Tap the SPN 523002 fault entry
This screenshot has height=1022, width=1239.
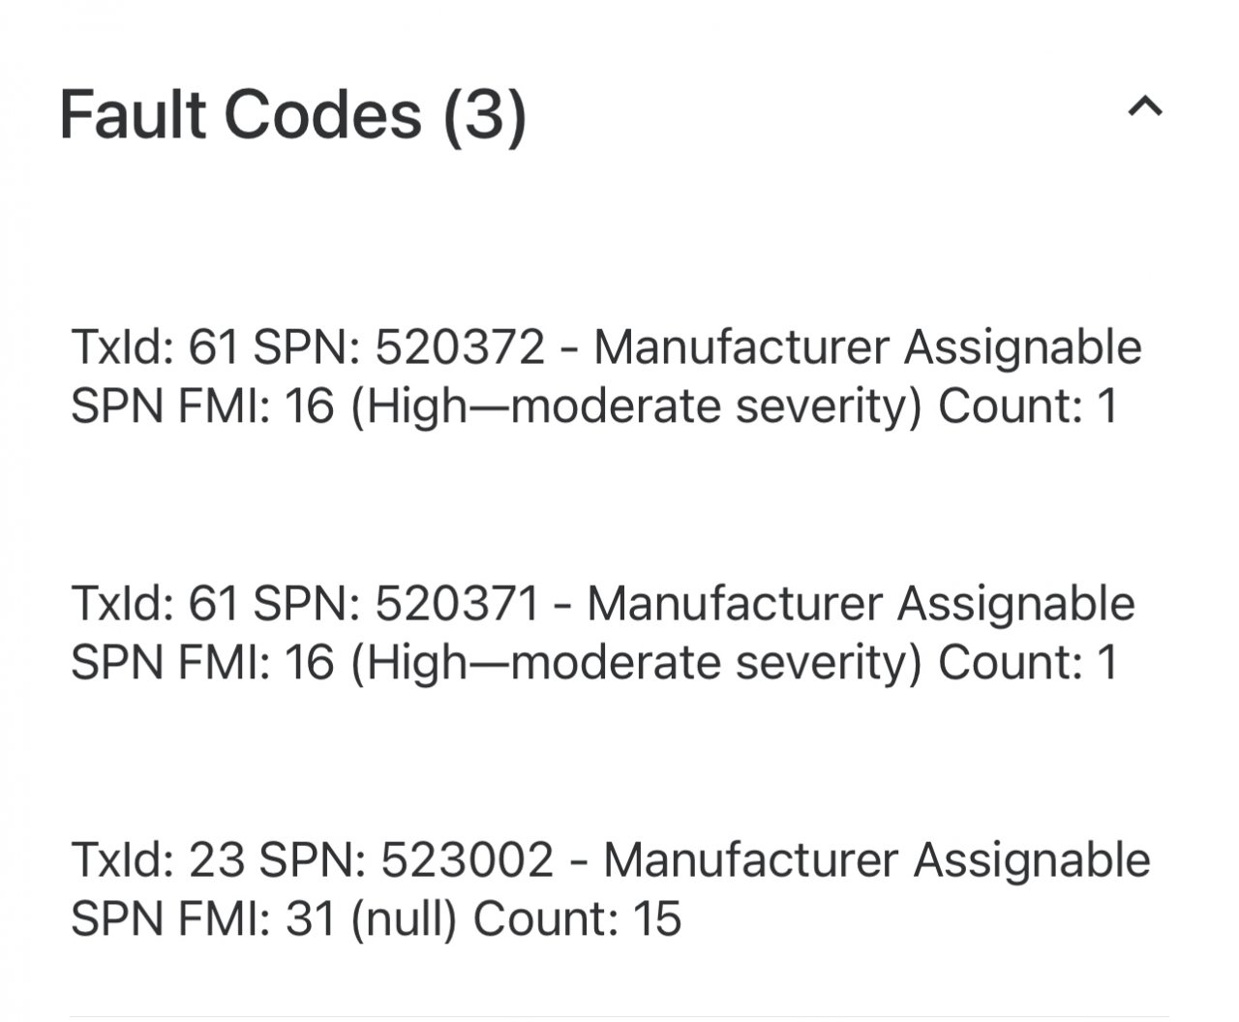coord(610,889)
